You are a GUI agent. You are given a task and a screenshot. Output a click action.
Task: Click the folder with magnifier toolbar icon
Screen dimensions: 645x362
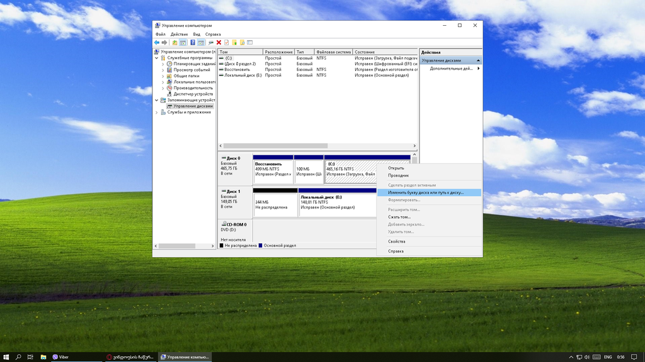click(x=242, y=43)
